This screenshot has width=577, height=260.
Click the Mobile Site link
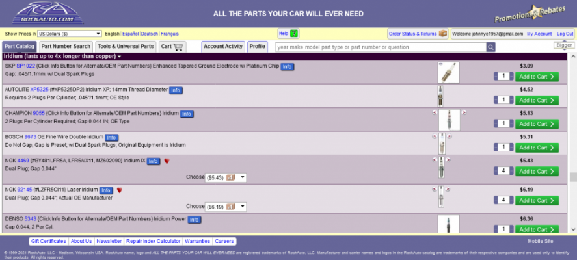point(540,241)
